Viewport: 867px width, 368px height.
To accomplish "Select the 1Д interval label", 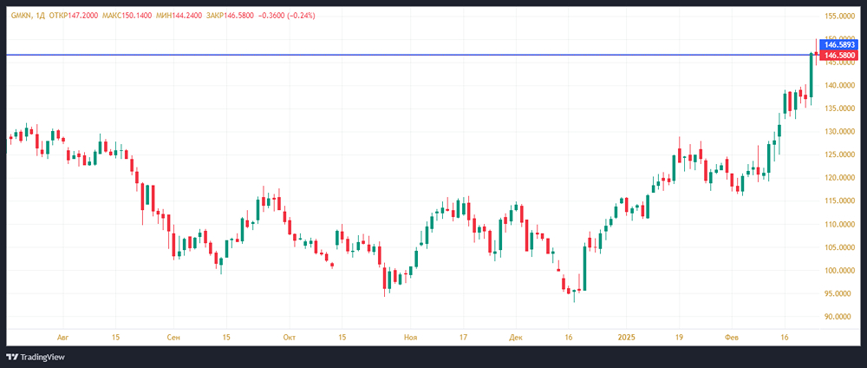I will pyautogui.click(x=42, y=16).
